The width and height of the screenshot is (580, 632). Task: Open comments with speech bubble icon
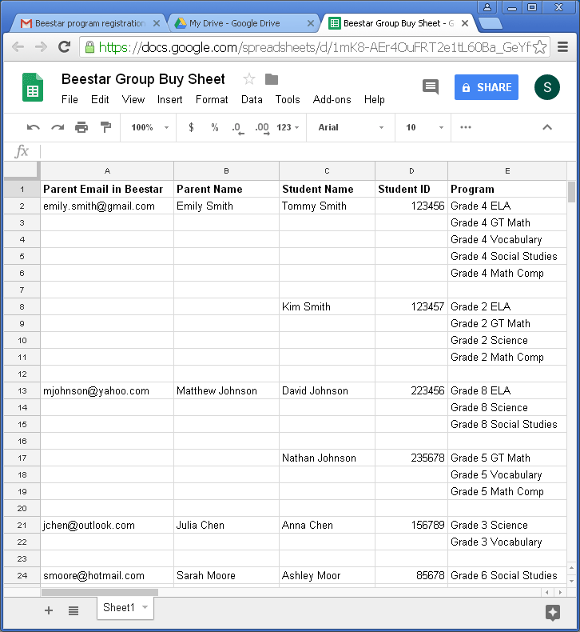point(431,87)
